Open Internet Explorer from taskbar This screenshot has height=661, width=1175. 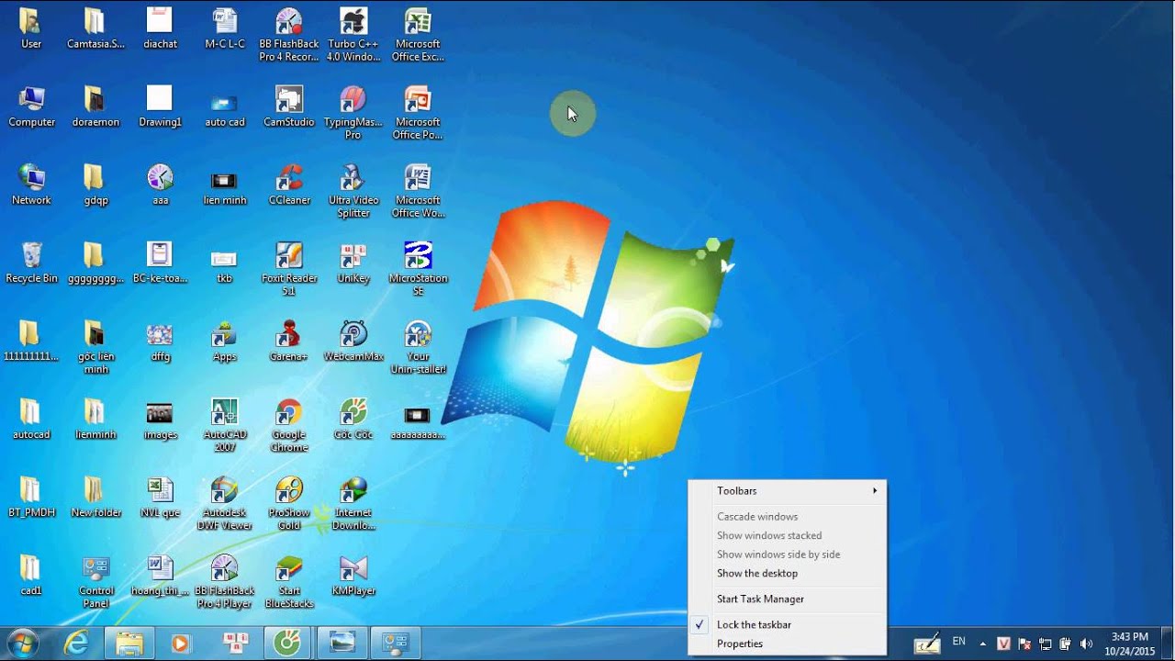click(76, 644)
